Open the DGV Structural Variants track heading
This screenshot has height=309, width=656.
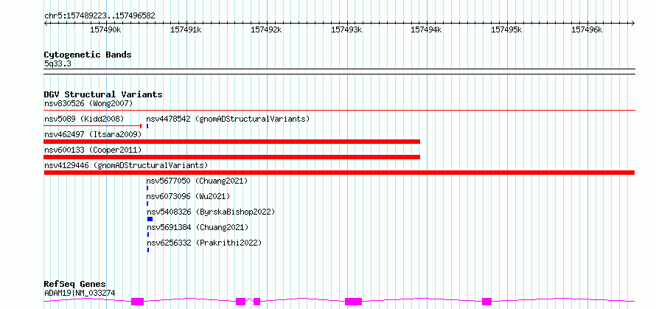pyautogui.click(x=103, y=94)
